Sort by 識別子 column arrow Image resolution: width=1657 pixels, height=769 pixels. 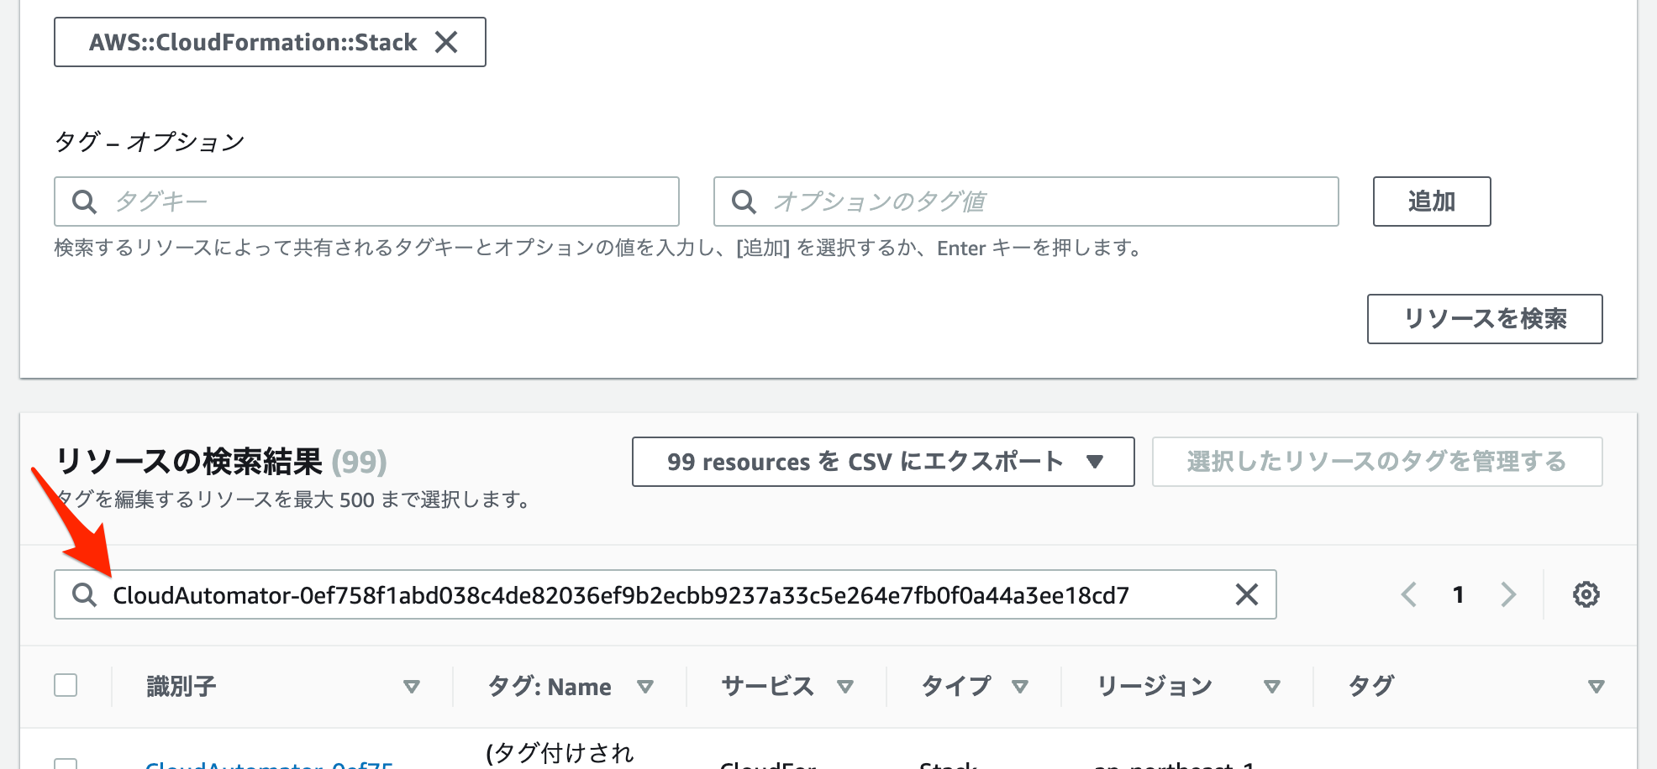tap(411, 687)
